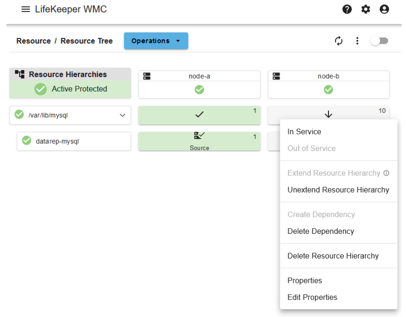Select Delete Dependency menu entry
406x317 pixels.
tap(321, 231)
